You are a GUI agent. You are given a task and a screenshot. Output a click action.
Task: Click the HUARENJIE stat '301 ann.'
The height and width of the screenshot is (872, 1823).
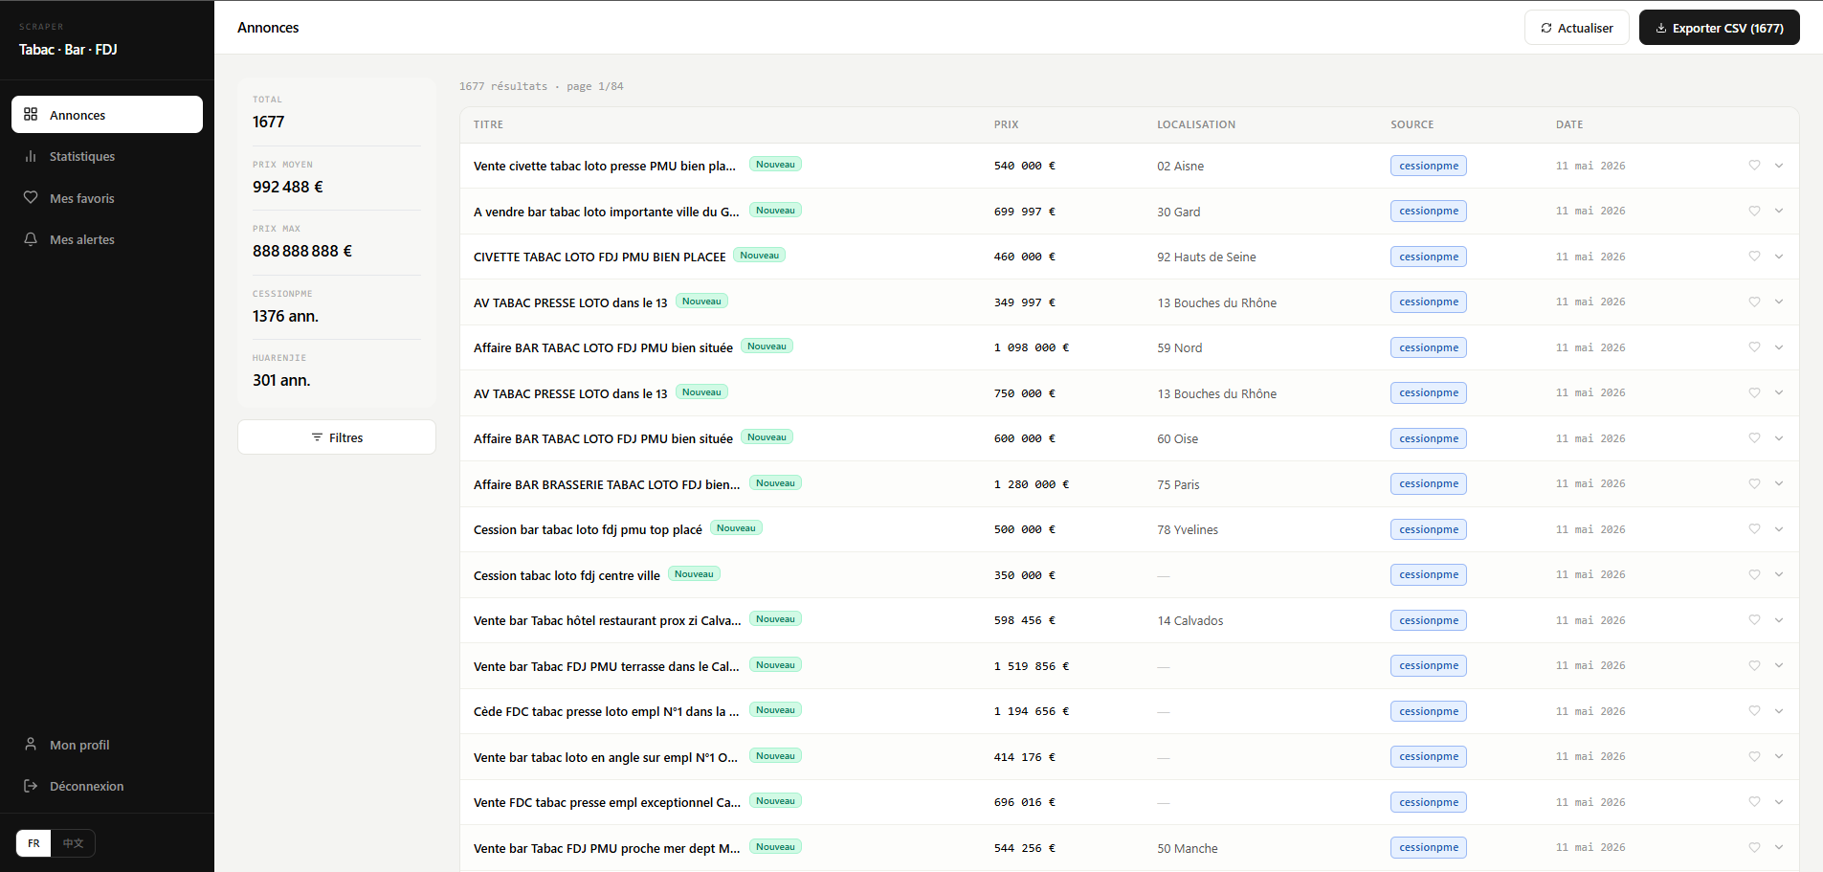tap(281, 380)
